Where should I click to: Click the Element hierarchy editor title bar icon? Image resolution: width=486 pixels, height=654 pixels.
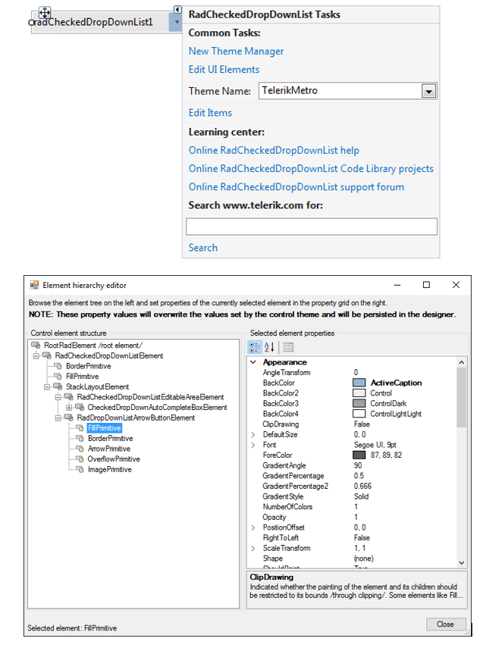[33, 285]
